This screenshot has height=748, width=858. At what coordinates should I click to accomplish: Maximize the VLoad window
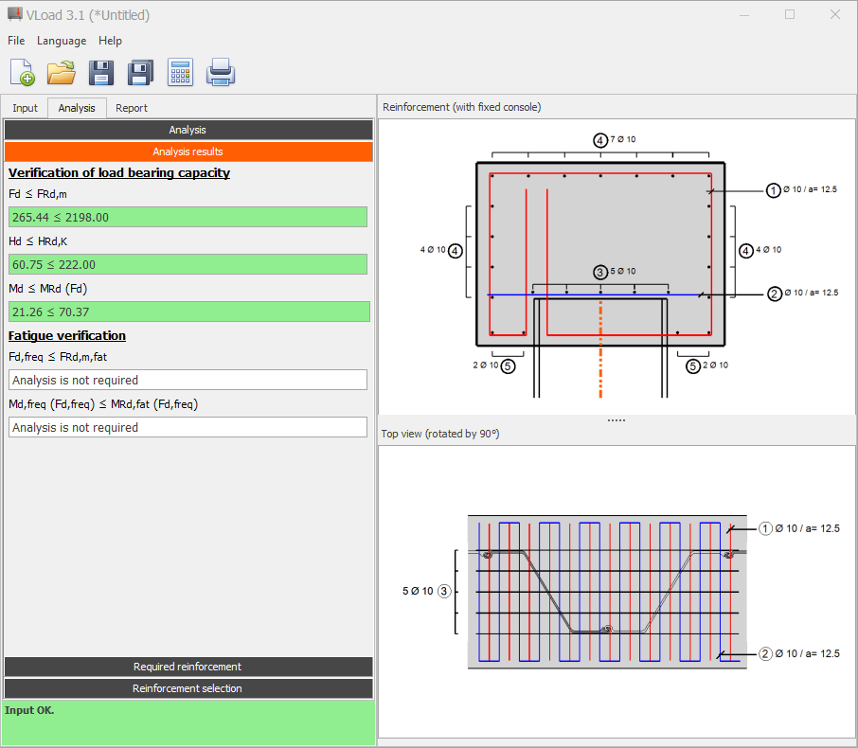pyautogui.click(x=790, y=14)
